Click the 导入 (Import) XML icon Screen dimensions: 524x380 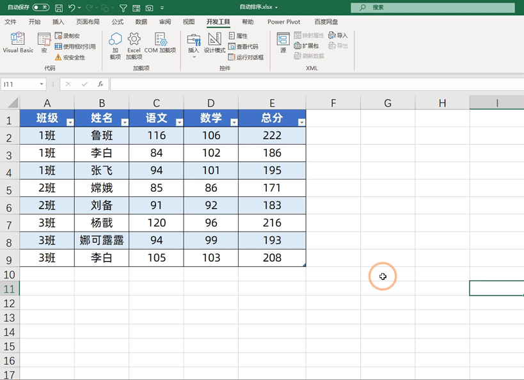pos(337,36)
